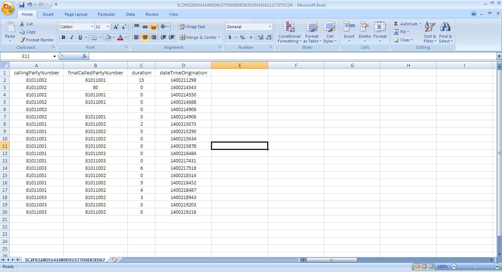
Task: Toggle bold formatting
Action: 63,37
